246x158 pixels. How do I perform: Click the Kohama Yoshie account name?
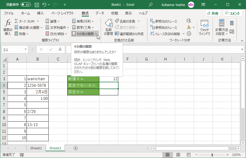[x=173, y=5]
